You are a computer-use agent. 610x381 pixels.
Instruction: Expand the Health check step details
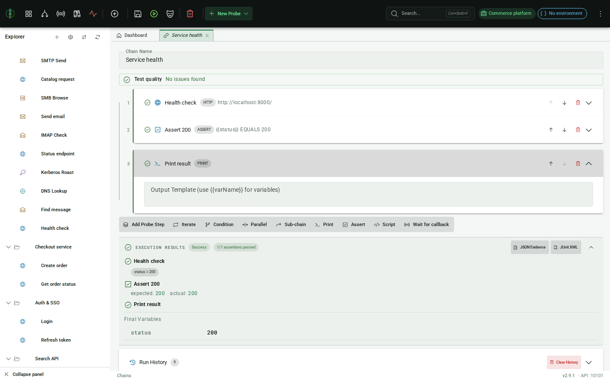(589, 102)
